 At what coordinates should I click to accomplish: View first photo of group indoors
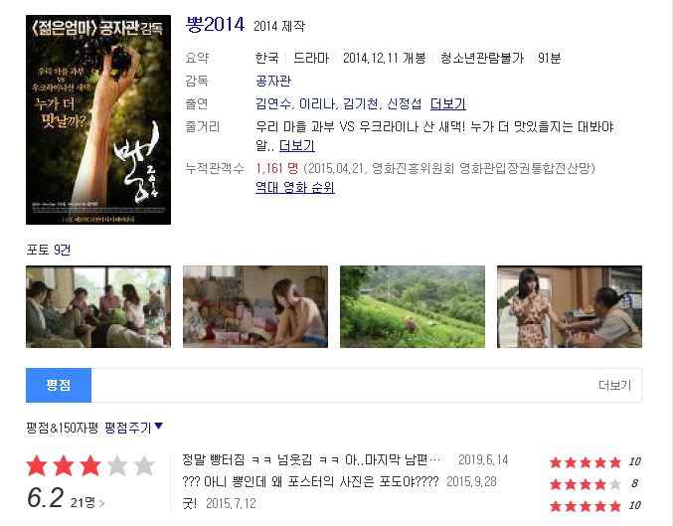point(98,306)
